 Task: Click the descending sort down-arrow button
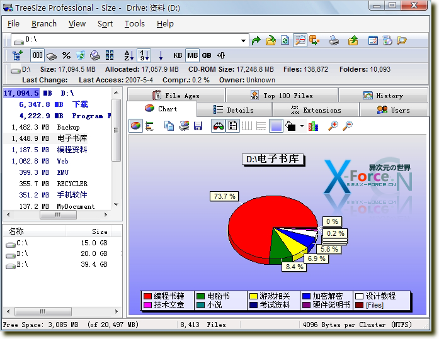(161, 55)
